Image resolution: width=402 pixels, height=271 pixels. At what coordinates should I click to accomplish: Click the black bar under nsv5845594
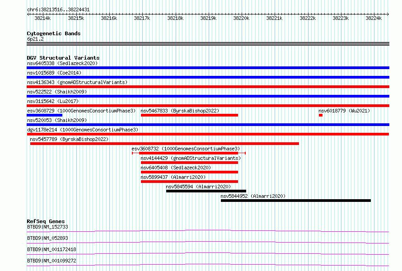tap(206, 191)
